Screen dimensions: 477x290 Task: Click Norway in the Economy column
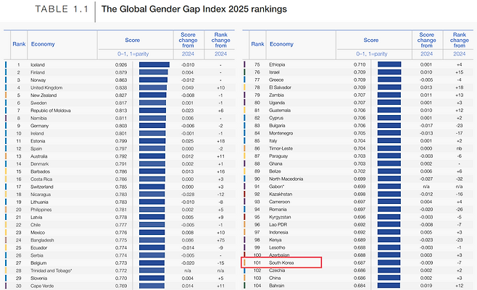(x=38, y=80)
